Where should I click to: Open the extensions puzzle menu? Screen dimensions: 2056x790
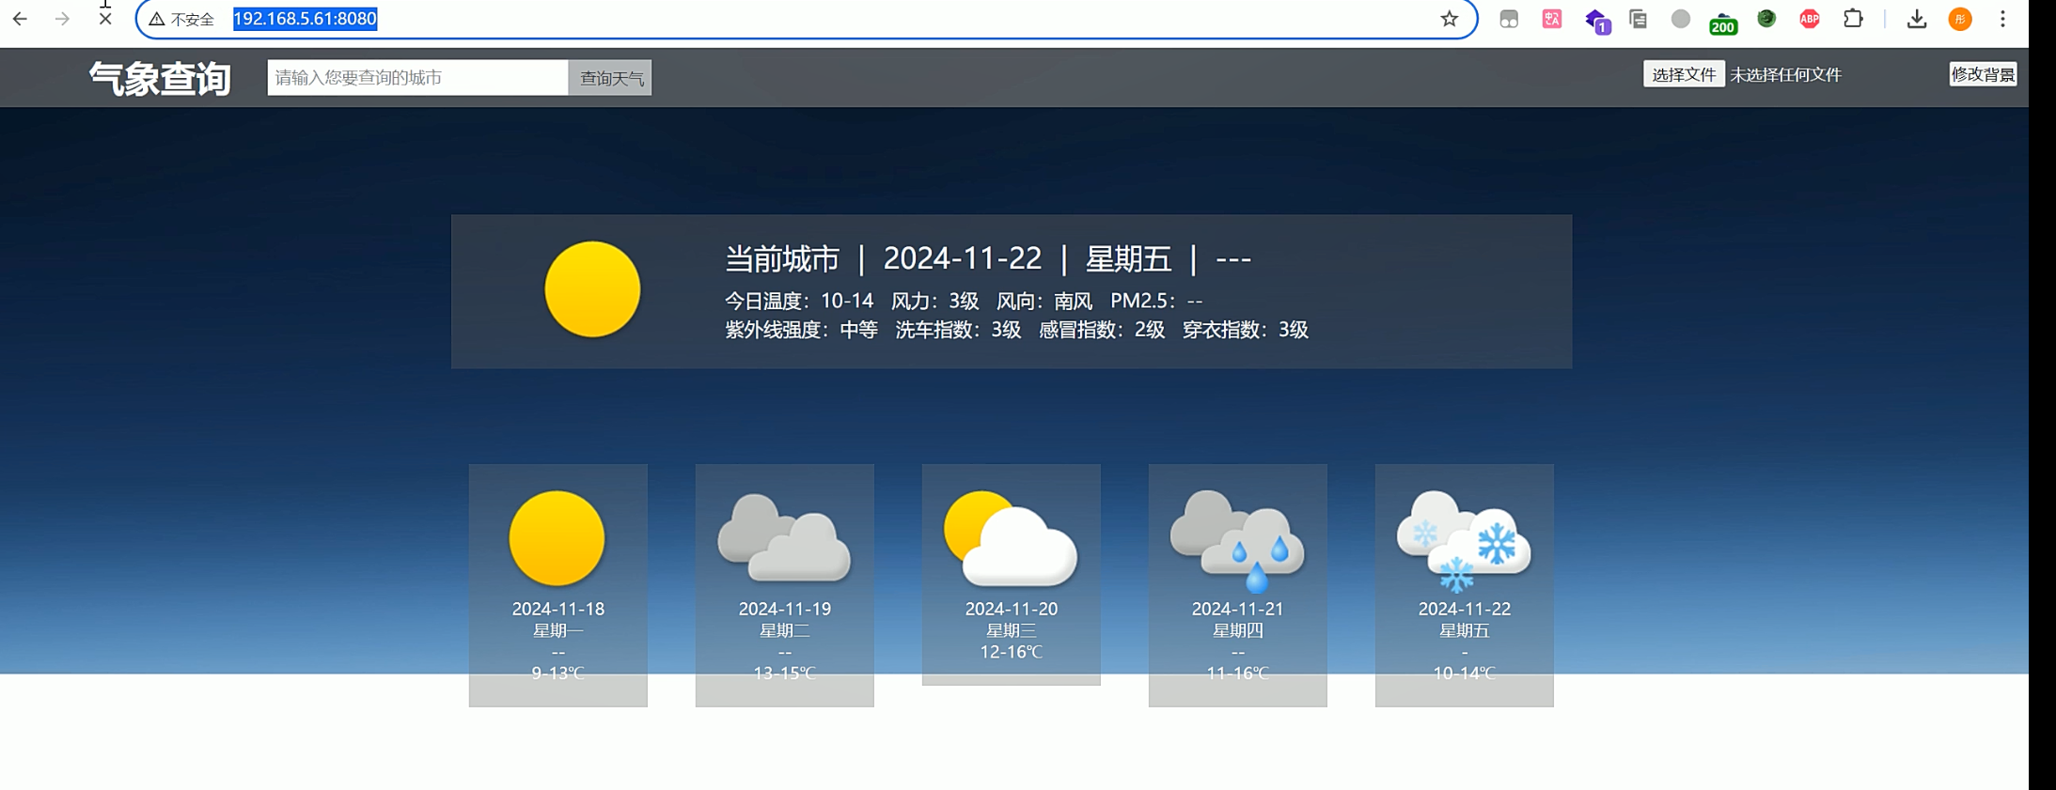click(1853, 19)
